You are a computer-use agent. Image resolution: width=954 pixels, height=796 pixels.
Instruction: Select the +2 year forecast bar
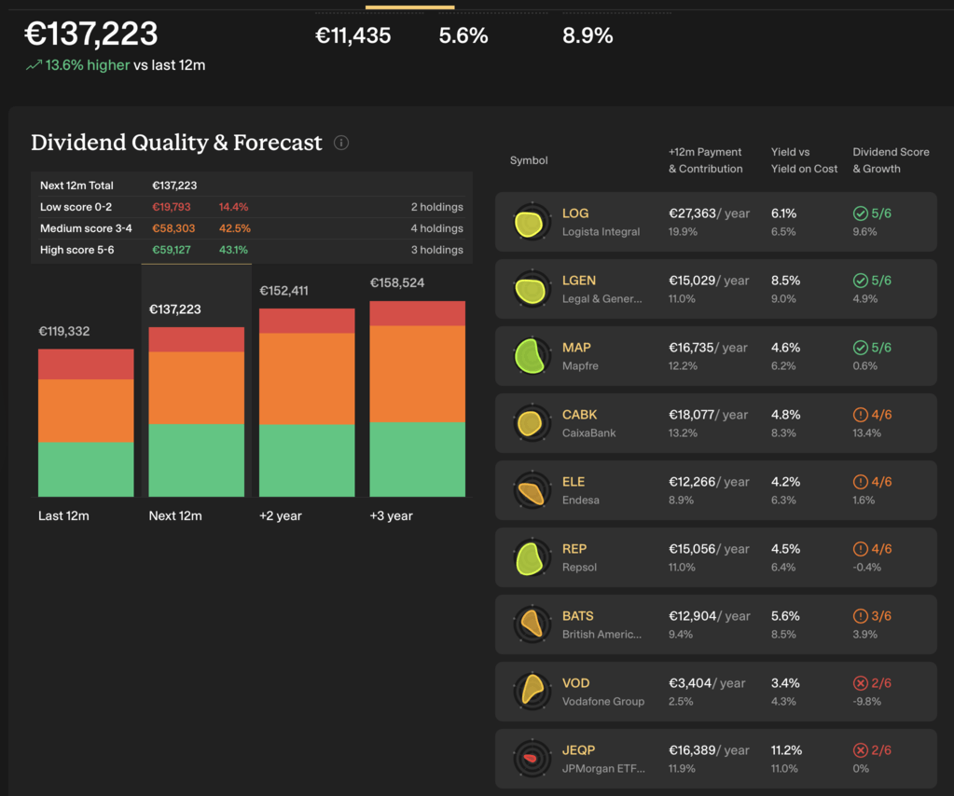(307, 401)
